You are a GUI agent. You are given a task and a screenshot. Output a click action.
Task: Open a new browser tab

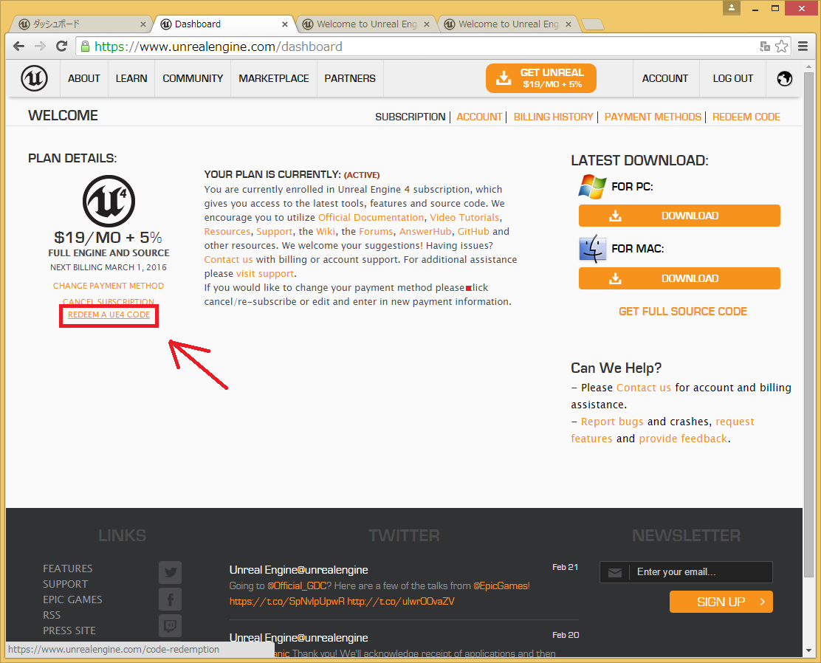[x=593, y=24]
